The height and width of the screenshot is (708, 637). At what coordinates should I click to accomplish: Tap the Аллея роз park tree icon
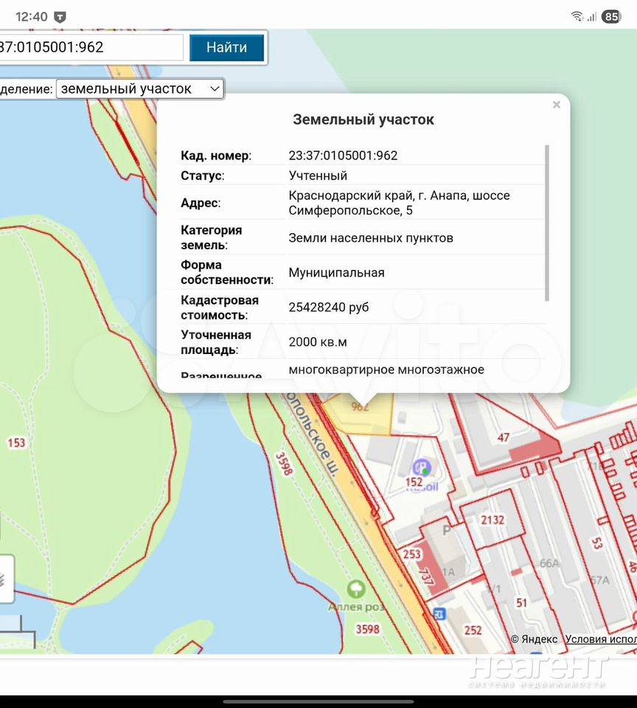click(x=356, y=589)
